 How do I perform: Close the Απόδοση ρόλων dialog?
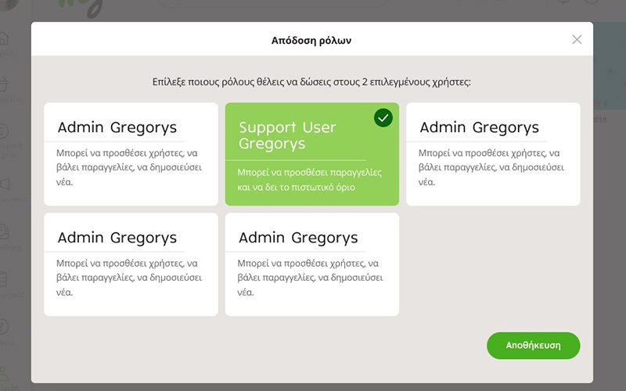(x=577, y=40)
